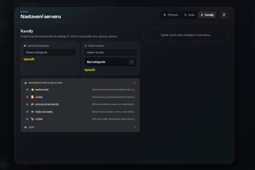Click the 'Server boost status' description
This screenshot has width=255, height=170.
113,112
